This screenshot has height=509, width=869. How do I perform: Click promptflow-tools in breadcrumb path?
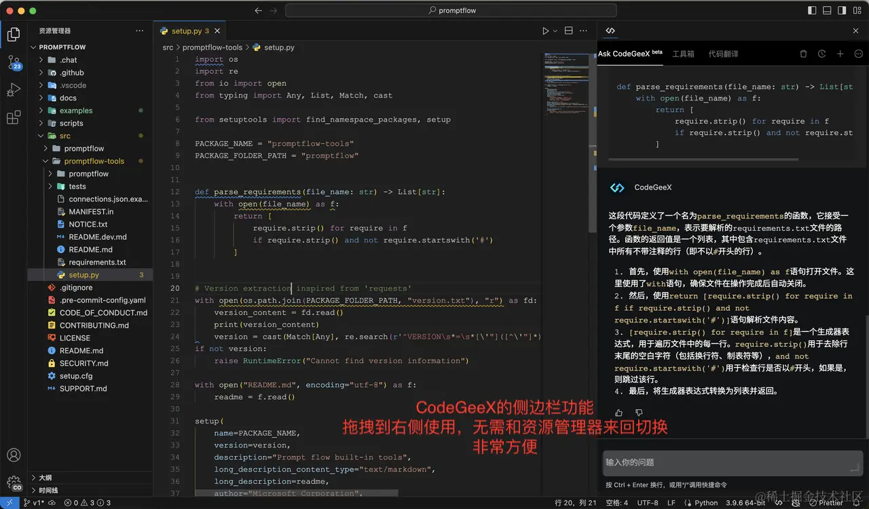coord(212,48)
